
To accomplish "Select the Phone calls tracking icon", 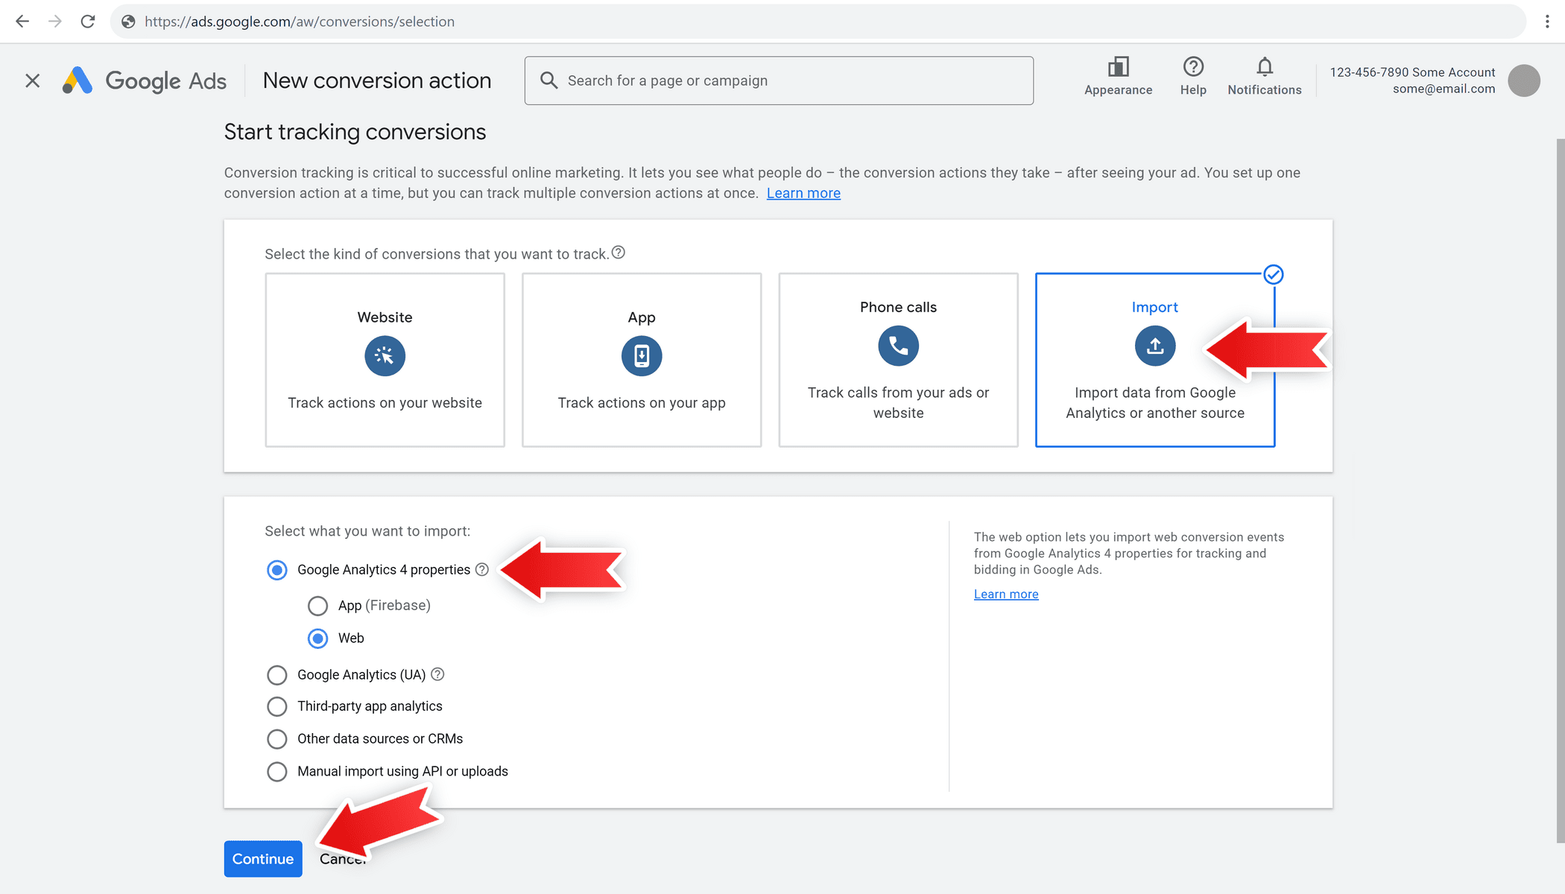I will point(897,346).
